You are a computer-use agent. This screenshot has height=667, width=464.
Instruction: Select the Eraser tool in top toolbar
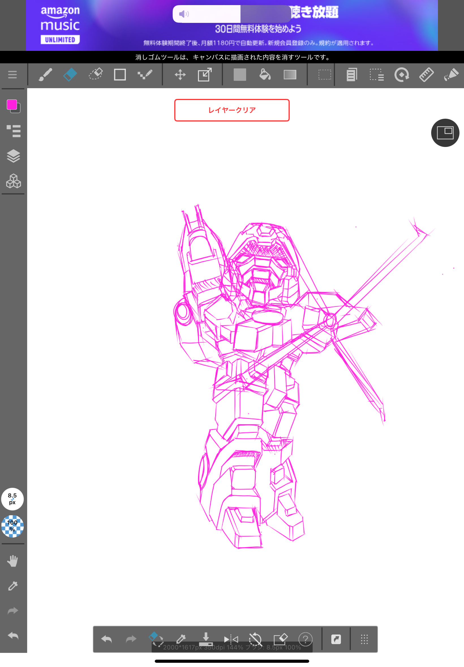click(70, 75)
